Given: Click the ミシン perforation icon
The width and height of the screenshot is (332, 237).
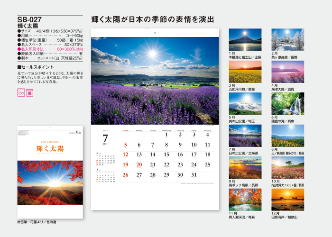Looking at the screenshot, I should pyautogui.click(x=21, y=92).
